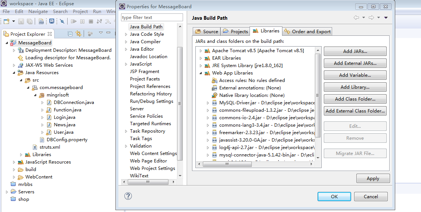The width and height of the screenshot is (421, 212).
Task: Open Project Explorer View Menu triangle
Action: [101, 33]
